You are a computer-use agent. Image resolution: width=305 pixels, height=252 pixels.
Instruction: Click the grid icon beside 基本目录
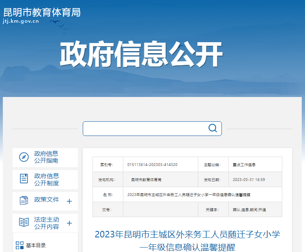(19, 245)
